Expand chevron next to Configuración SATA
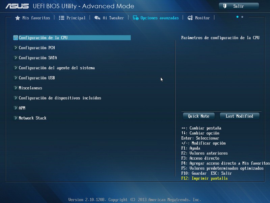 point(16,58)
